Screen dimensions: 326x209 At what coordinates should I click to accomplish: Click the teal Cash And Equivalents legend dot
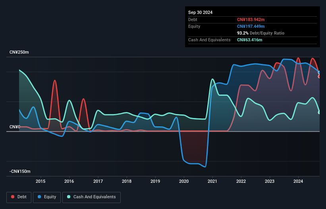(x=69, y=197)
